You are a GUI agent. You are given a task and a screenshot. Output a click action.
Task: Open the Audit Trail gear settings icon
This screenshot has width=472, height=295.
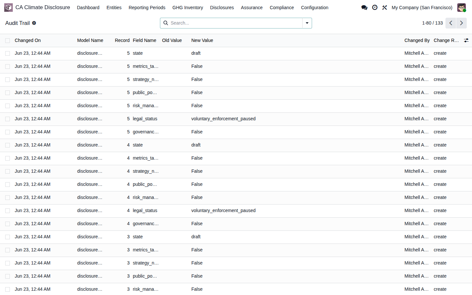[x=34, y=23]
